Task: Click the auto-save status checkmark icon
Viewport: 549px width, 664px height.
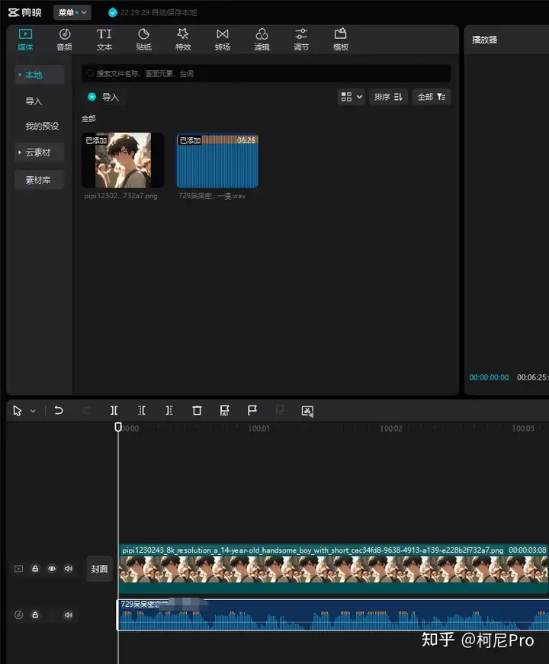Action: pyautogui.click(x=113, y=13)
